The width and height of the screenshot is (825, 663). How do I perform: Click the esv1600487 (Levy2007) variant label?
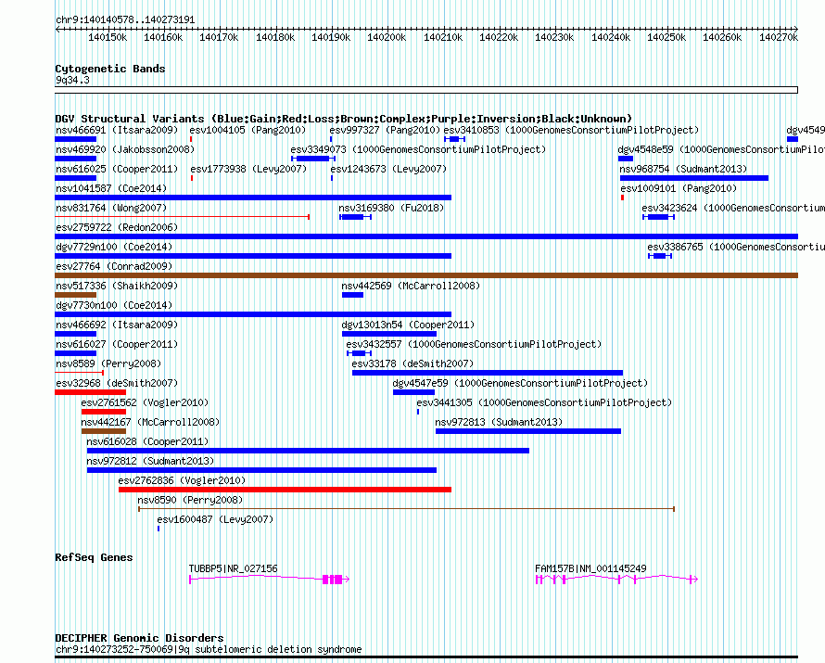(215, 519)
